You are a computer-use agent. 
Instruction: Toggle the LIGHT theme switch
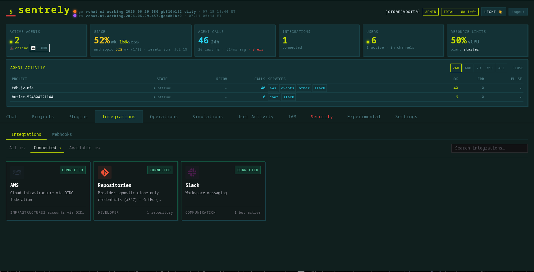coord(493,12)
